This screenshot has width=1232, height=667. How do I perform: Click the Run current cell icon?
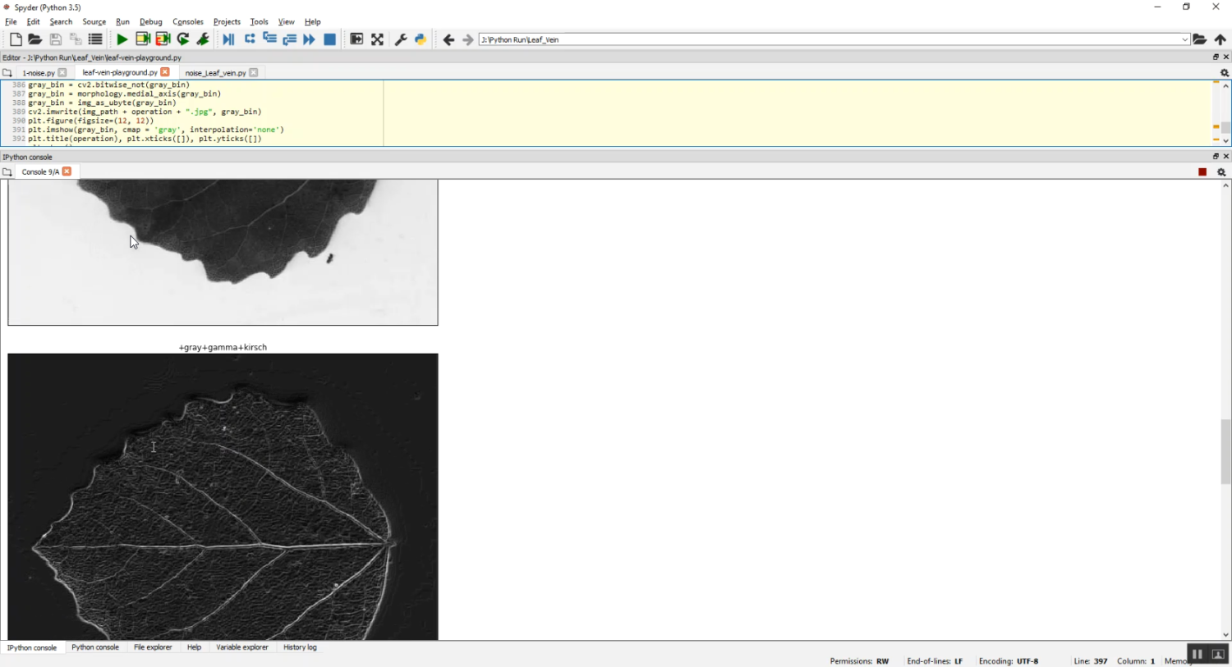pyautogui.click(x=143, y=39)
